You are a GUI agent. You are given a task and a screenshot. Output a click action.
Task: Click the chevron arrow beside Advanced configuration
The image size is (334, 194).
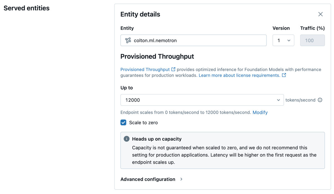(x=181, y=179)
